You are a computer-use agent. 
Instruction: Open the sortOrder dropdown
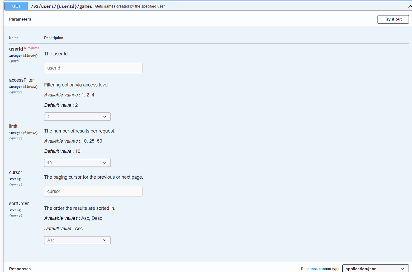pyautogui.click(x=77, y=240)
